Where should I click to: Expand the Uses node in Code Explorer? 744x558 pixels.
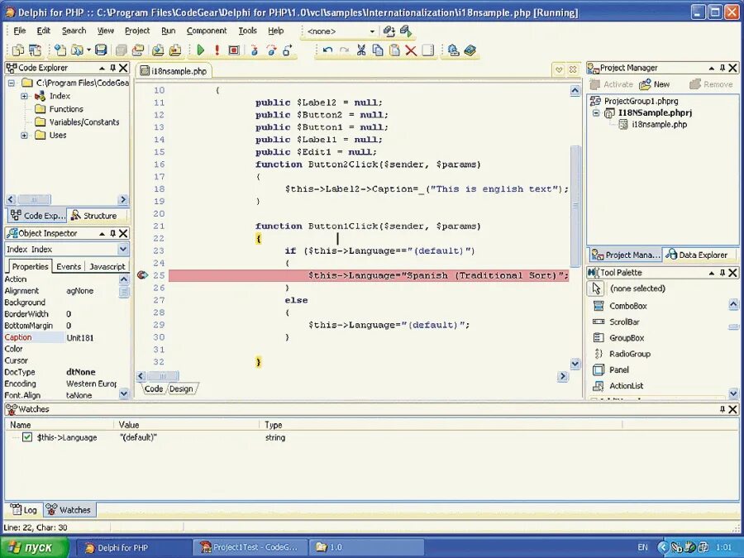(x=24, y=136)
